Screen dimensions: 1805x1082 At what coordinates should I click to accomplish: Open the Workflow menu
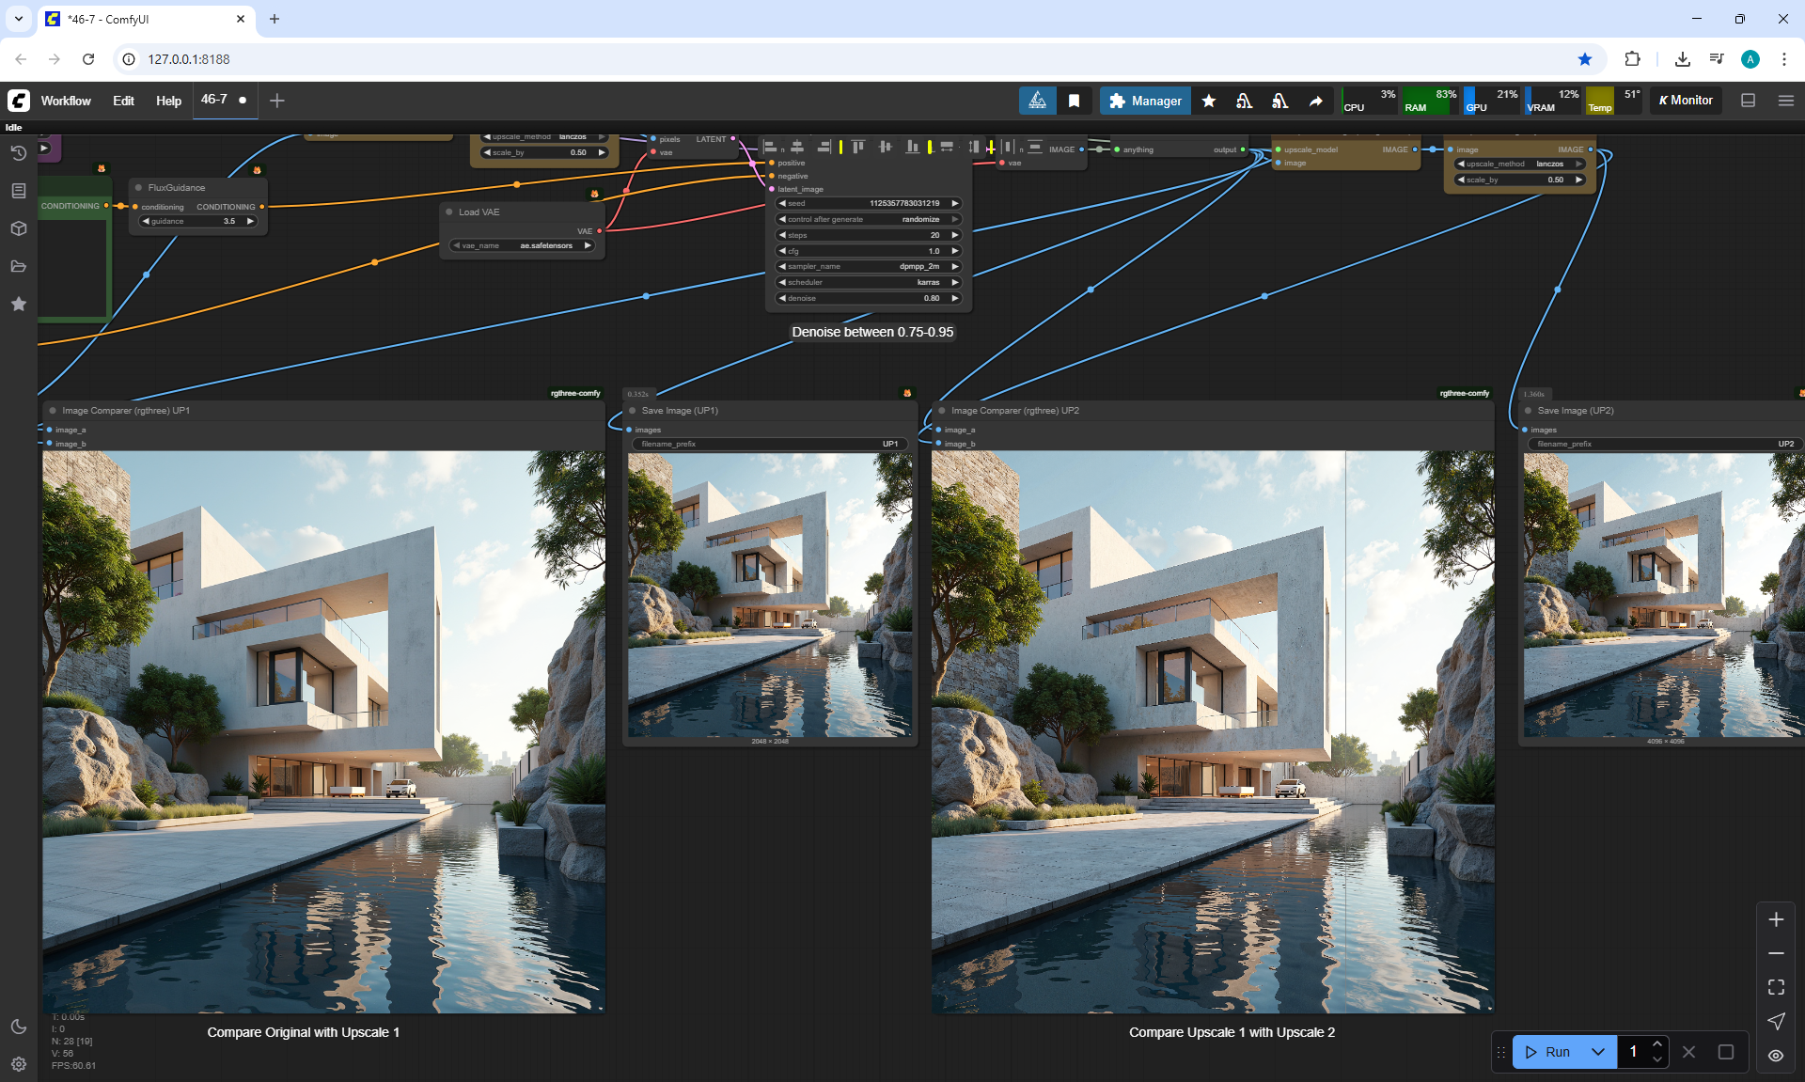[x=66, y=101]
